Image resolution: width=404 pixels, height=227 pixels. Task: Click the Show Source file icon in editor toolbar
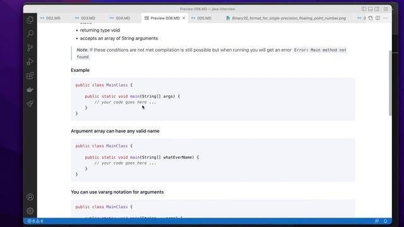pyautogui.click(x=371, y=18)
